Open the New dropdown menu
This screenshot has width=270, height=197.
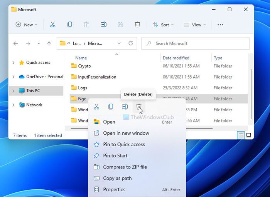pos(27,25)
